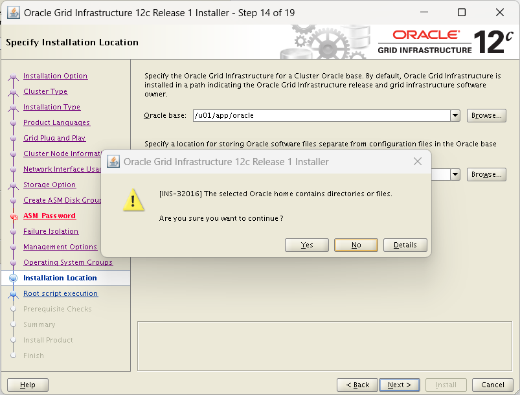
Task: Open the Oracle base dropdown arrow
Action: pos(455,115)
